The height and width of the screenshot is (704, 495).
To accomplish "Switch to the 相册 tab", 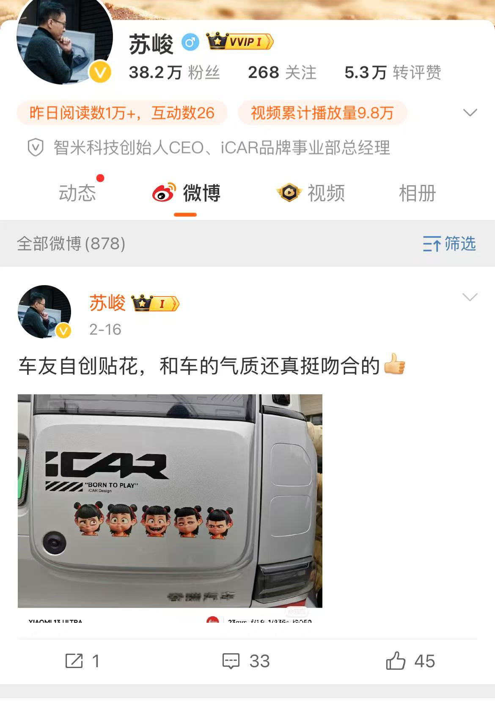I will click(417, 193).
